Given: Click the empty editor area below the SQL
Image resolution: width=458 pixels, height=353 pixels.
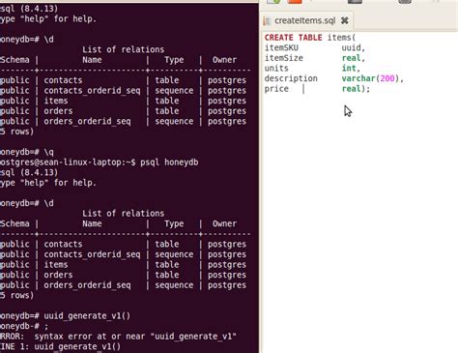Looking at the screenshot, I should (x=360, y=222).
